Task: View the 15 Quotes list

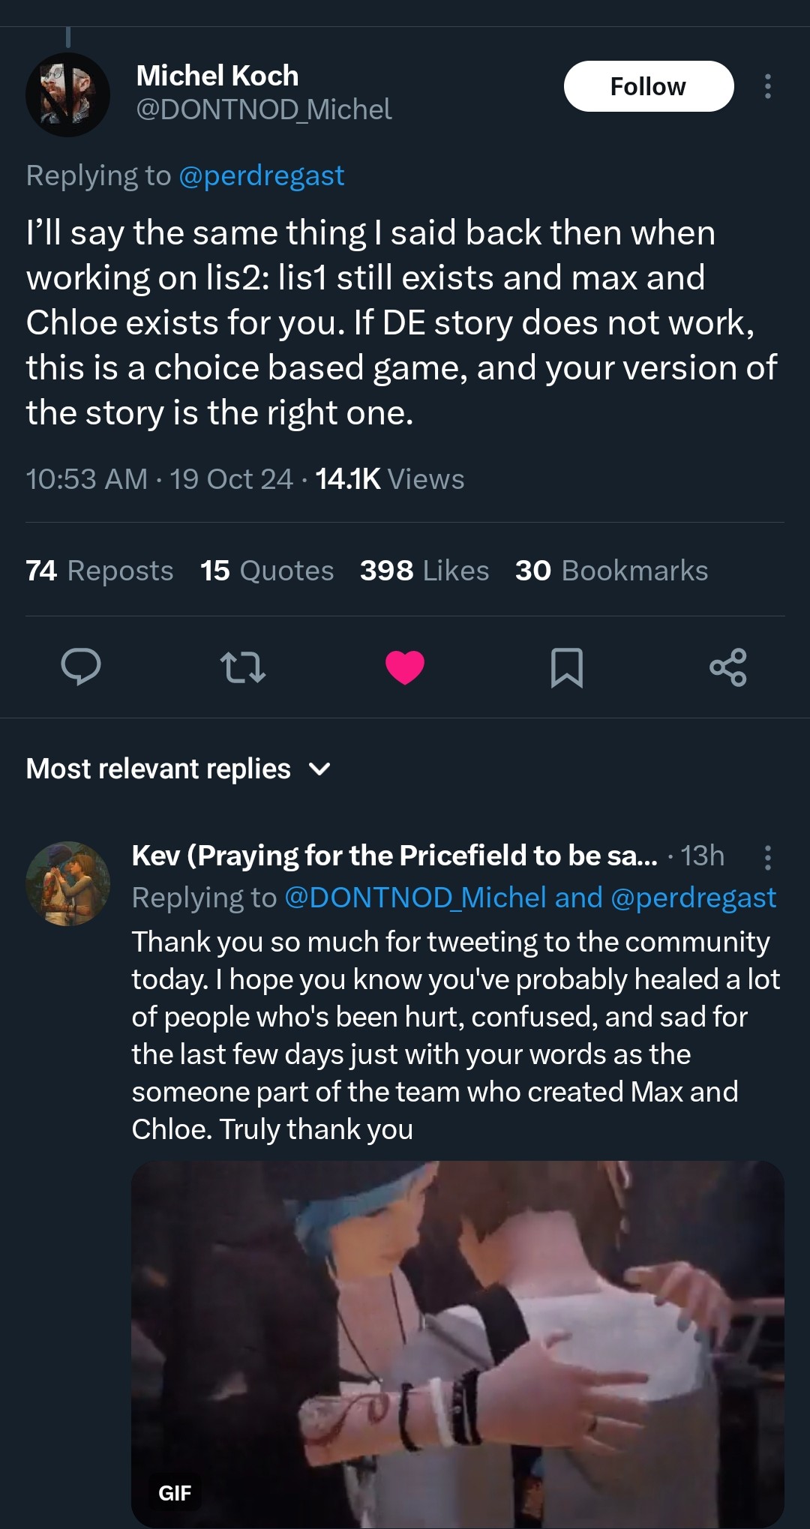Action: (267, 571)
